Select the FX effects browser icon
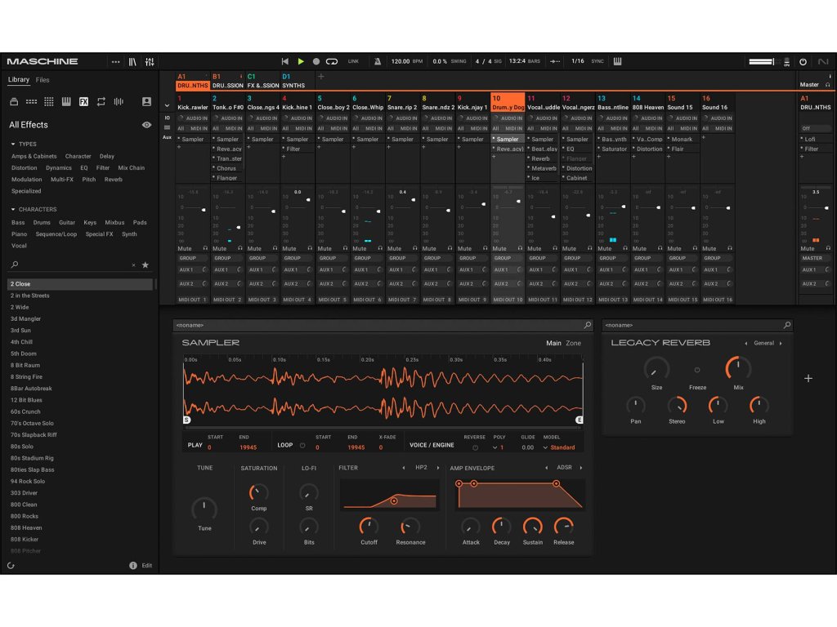Image resolution: width=837 pixels, height=627 pixels. pyautogui.click(x=84, y=101)
